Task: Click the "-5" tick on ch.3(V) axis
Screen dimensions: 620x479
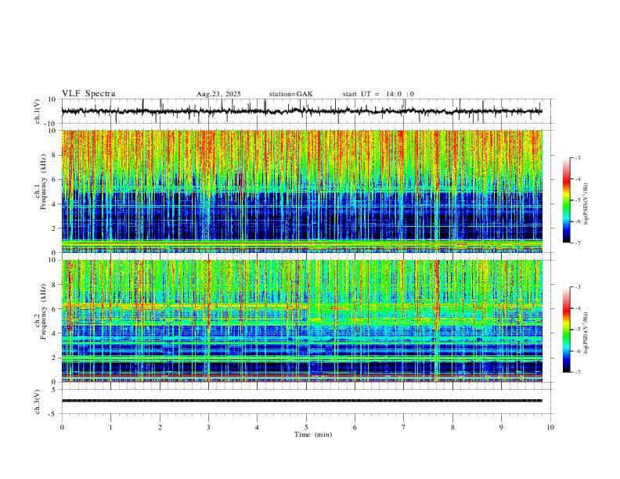Action: pos(53,414)
